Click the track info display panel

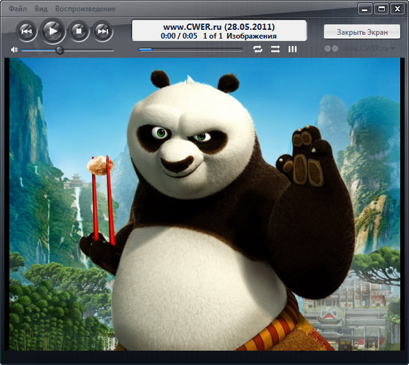[x=219, y=31]
